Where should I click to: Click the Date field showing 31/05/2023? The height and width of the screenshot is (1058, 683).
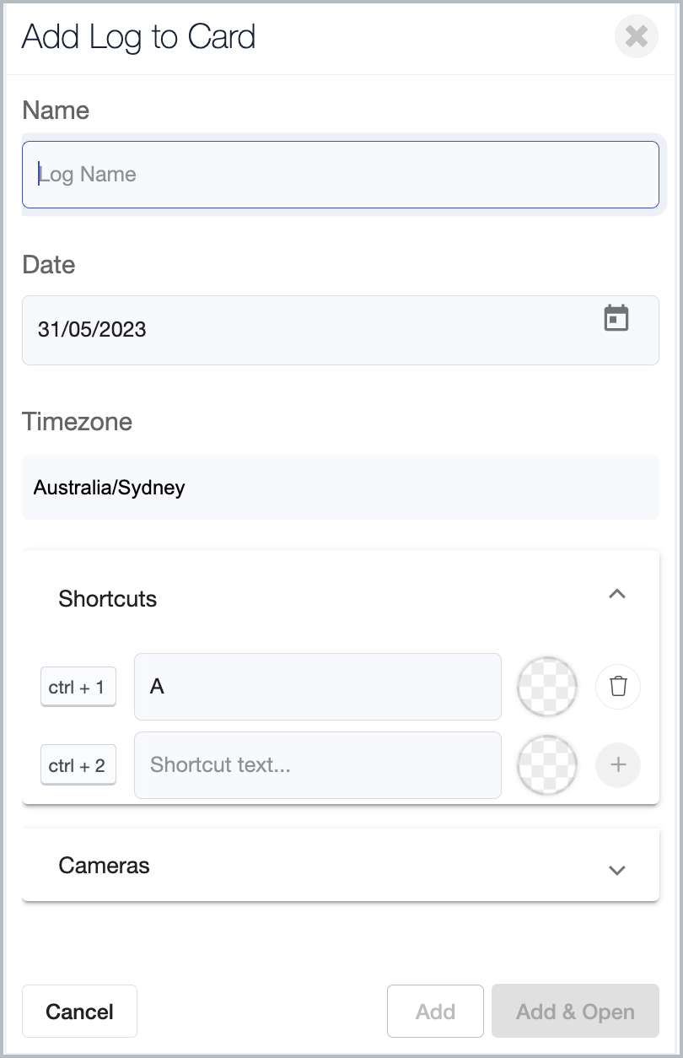click(312, 330)
